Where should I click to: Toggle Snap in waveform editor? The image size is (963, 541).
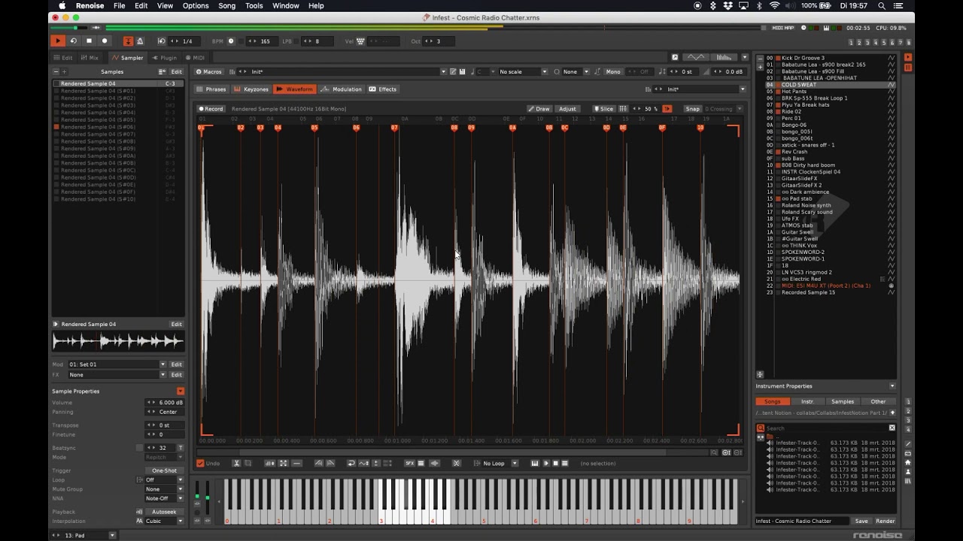tap(693, 109)
